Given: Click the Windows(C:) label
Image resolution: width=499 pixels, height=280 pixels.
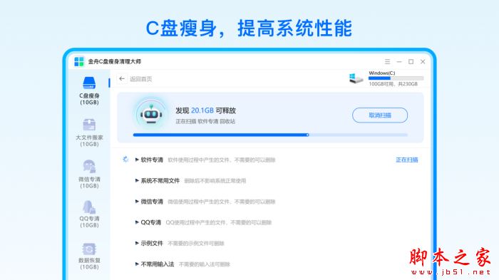Looking at the screenshot, I should [x=382, y=73].
